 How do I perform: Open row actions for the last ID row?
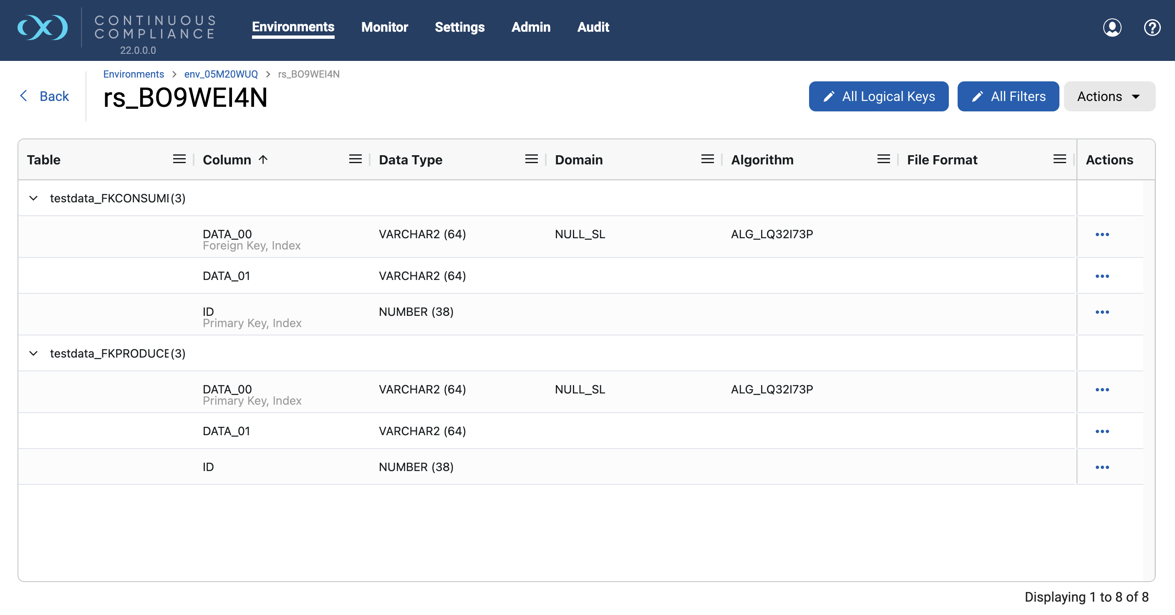coord(1102,467)
